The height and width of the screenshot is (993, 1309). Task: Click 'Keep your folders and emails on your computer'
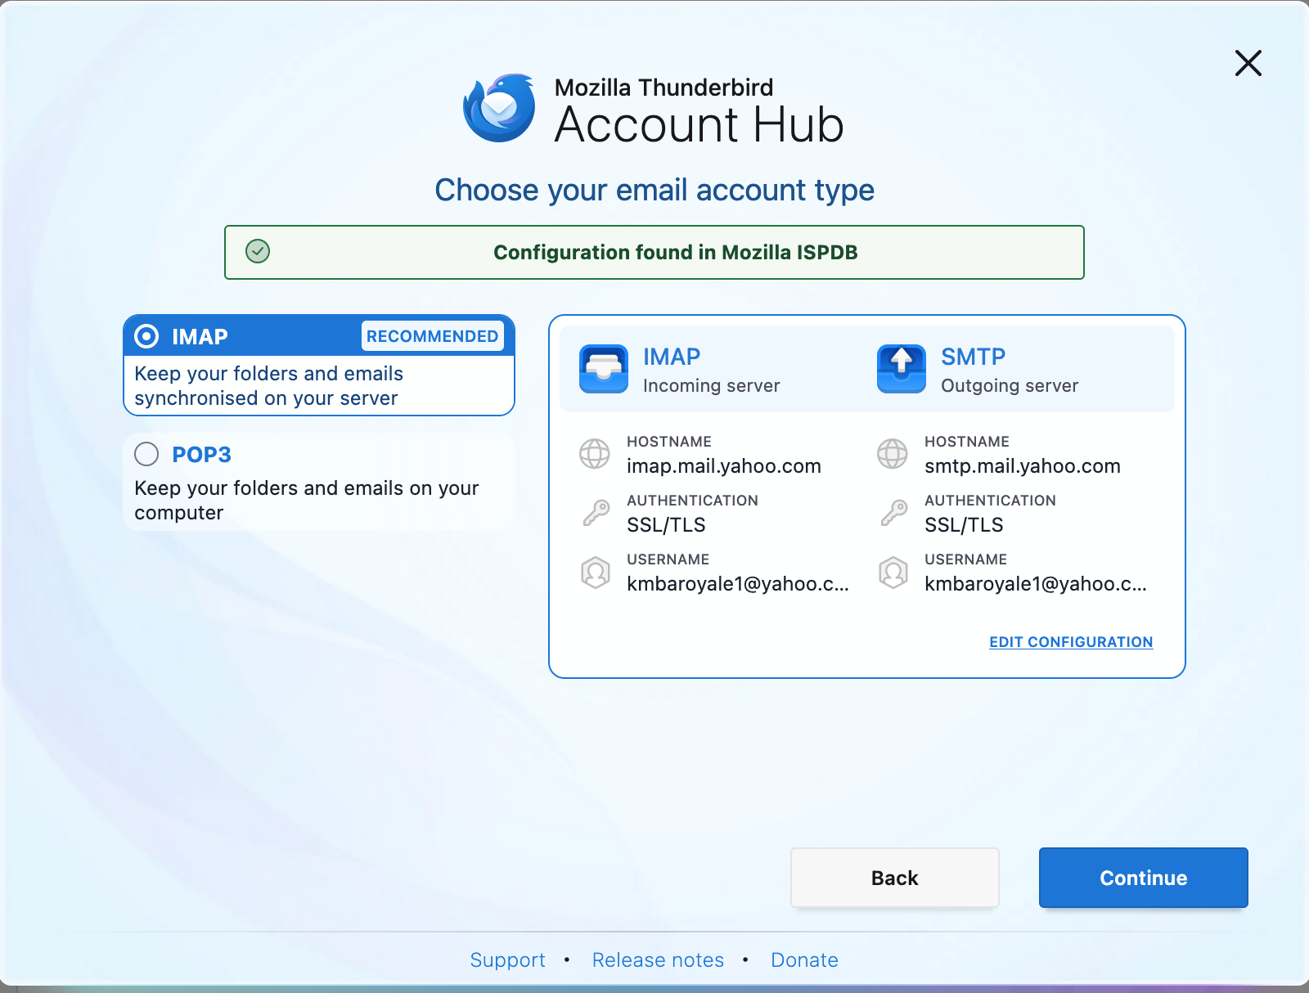click(307, 501)
